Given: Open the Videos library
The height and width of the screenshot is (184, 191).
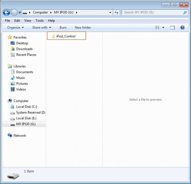Looking at the screenshot, I should tap(21, 89).
